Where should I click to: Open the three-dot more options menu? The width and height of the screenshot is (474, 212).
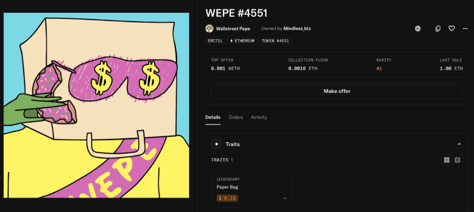coord(465,29)
